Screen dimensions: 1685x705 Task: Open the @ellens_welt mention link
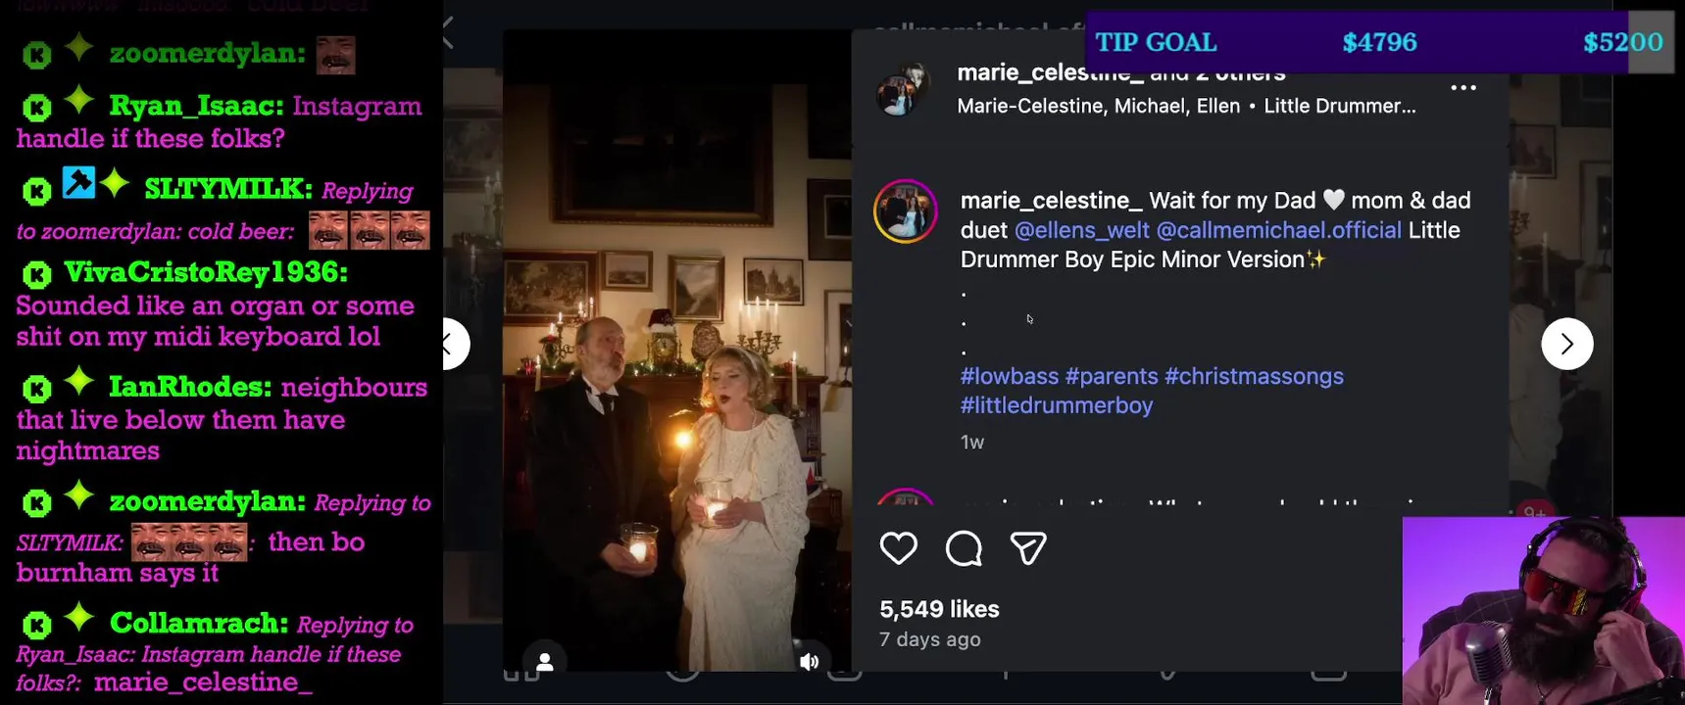pos(1081,230)
